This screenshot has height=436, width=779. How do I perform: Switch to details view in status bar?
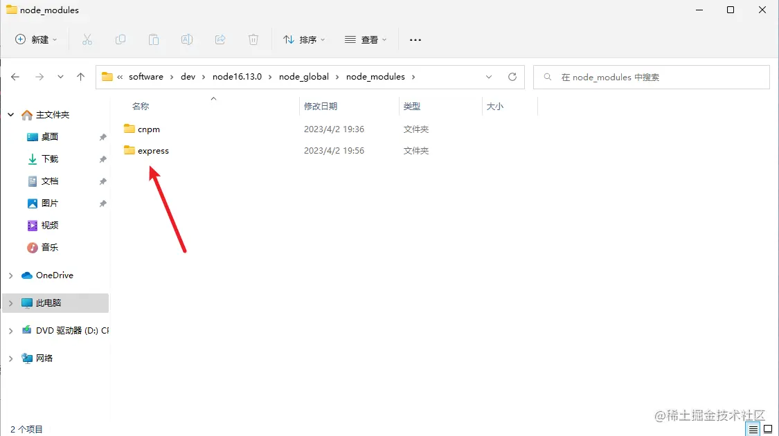[x=753, y=430]
